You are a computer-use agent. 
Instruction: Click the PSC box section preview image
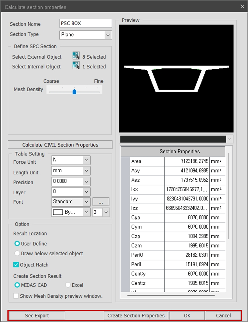[176, 78]
